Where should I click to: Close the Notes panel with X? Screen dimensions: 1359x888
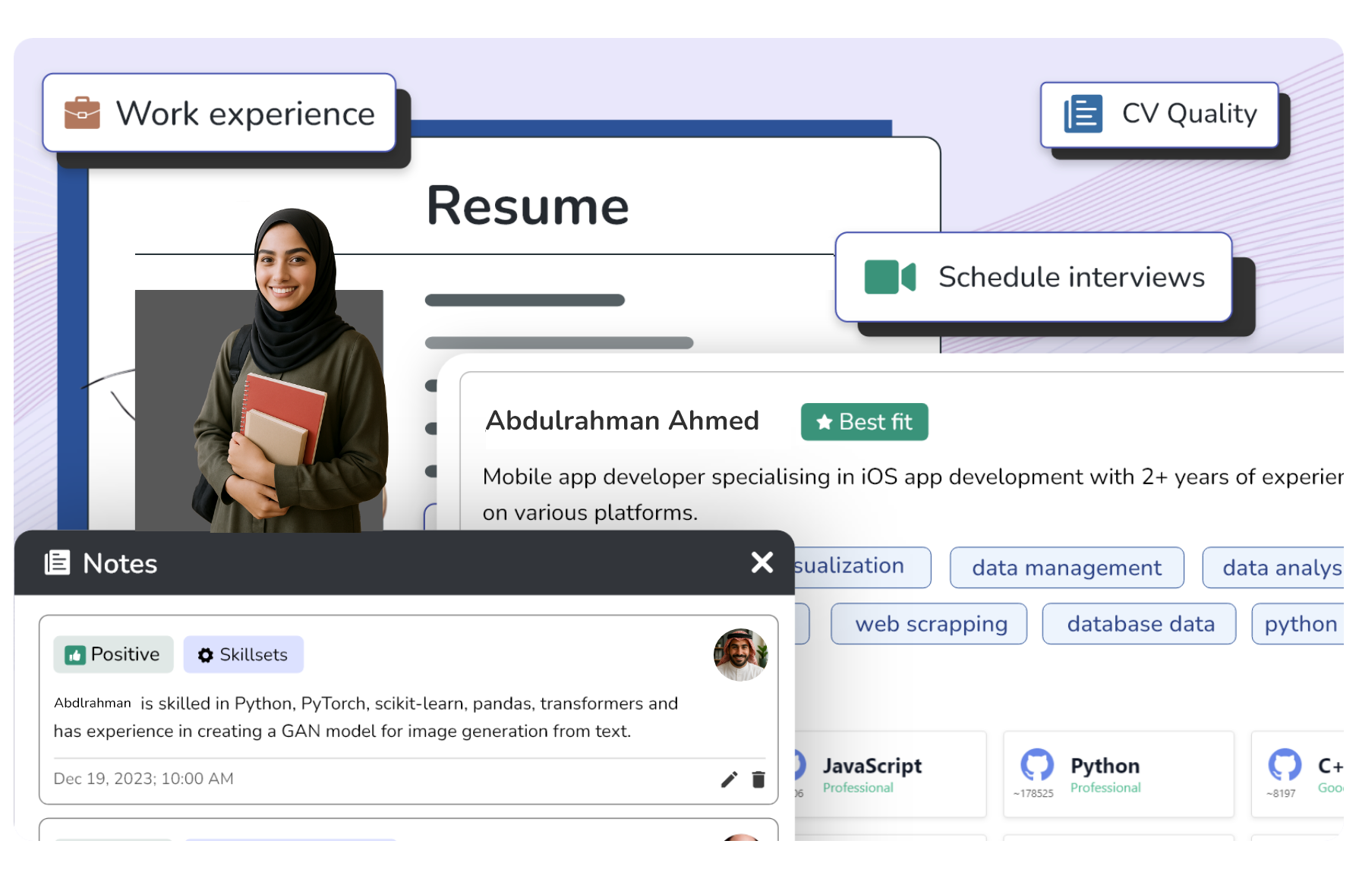click(761, 562)
